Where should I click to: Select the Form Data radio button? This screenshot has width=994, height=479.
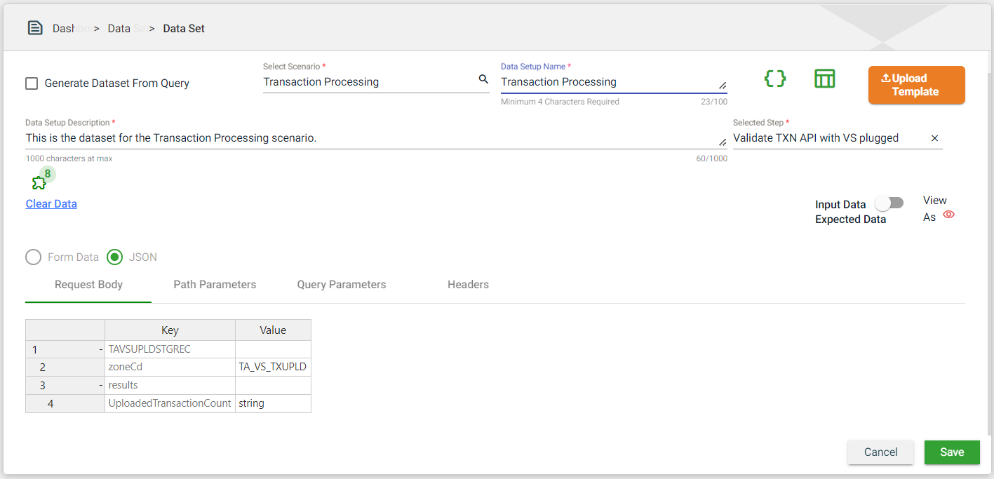pos(33,257)
